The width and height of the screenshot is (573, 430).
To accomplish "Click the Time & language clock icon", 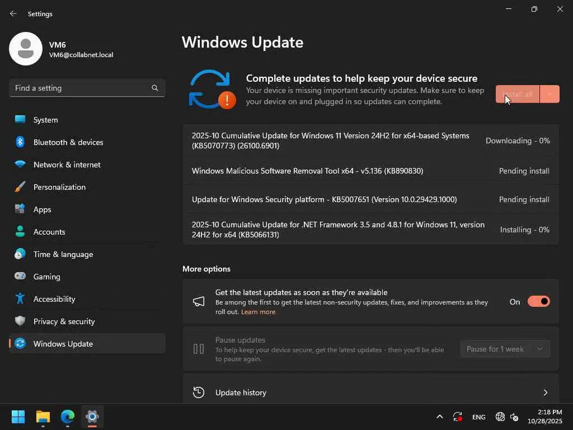I will point(20,254).
